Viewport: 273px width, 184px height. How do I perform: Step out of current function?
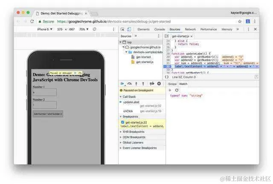click(x=143, y=84)
